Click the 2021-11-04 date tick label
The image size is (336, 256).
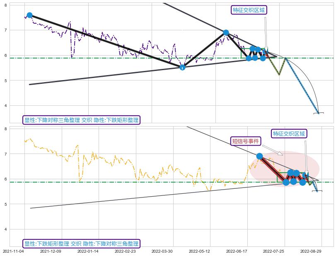pyautogui.click(x=14, y=251)
